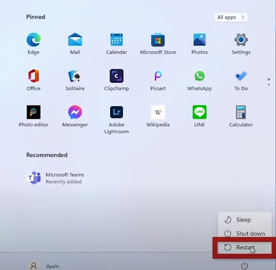Select Sleep in the power menu

(244, 219)
